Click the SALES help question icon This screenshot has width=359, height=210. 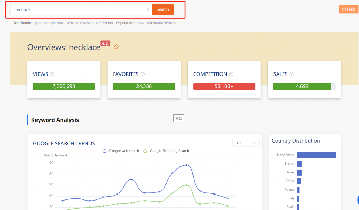click(x=291, y=74)
